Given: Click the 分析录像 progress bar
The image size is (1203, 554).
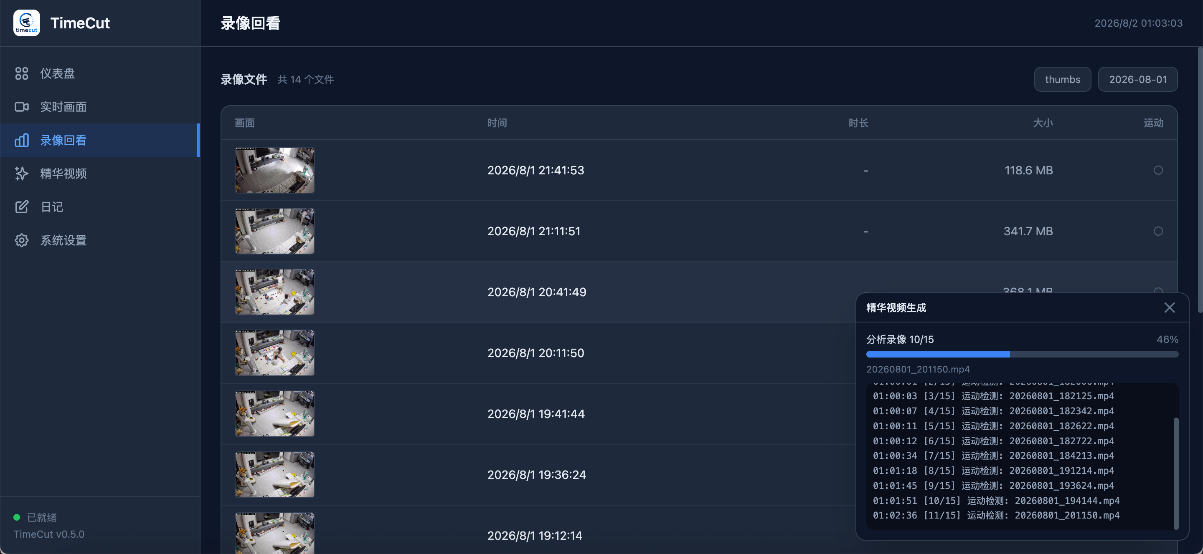Looking at the screenshot, I should coord(1022,355).
